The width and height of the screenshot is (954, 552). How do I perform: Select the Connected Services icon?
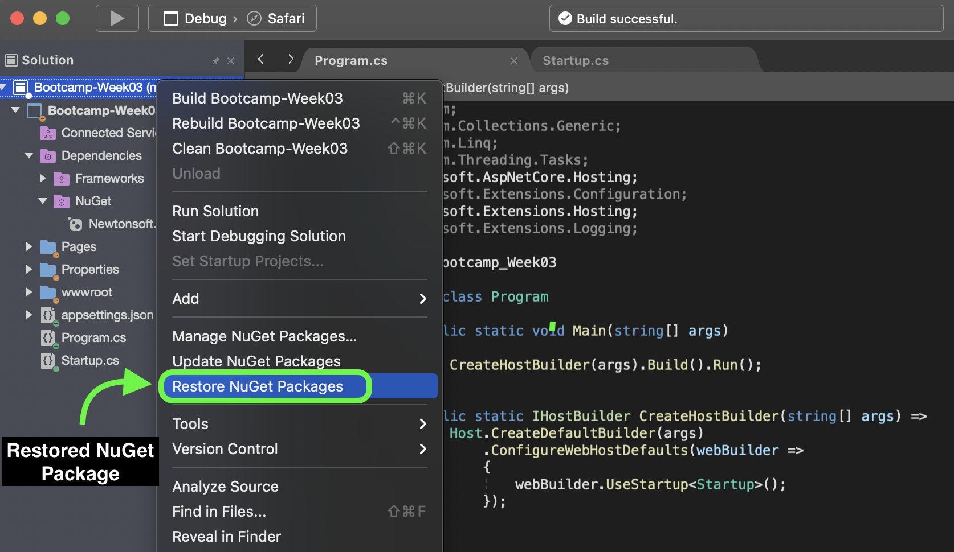click(x=48, y=133)
